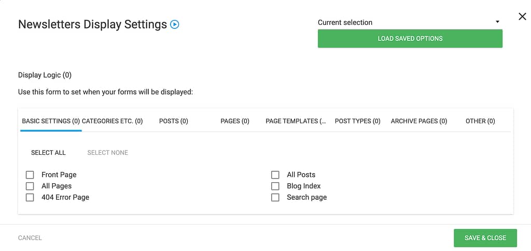Viewport: 531px width, 251px height.
Task: Toggle the All Posts checkbox
Action: [275, 174]
